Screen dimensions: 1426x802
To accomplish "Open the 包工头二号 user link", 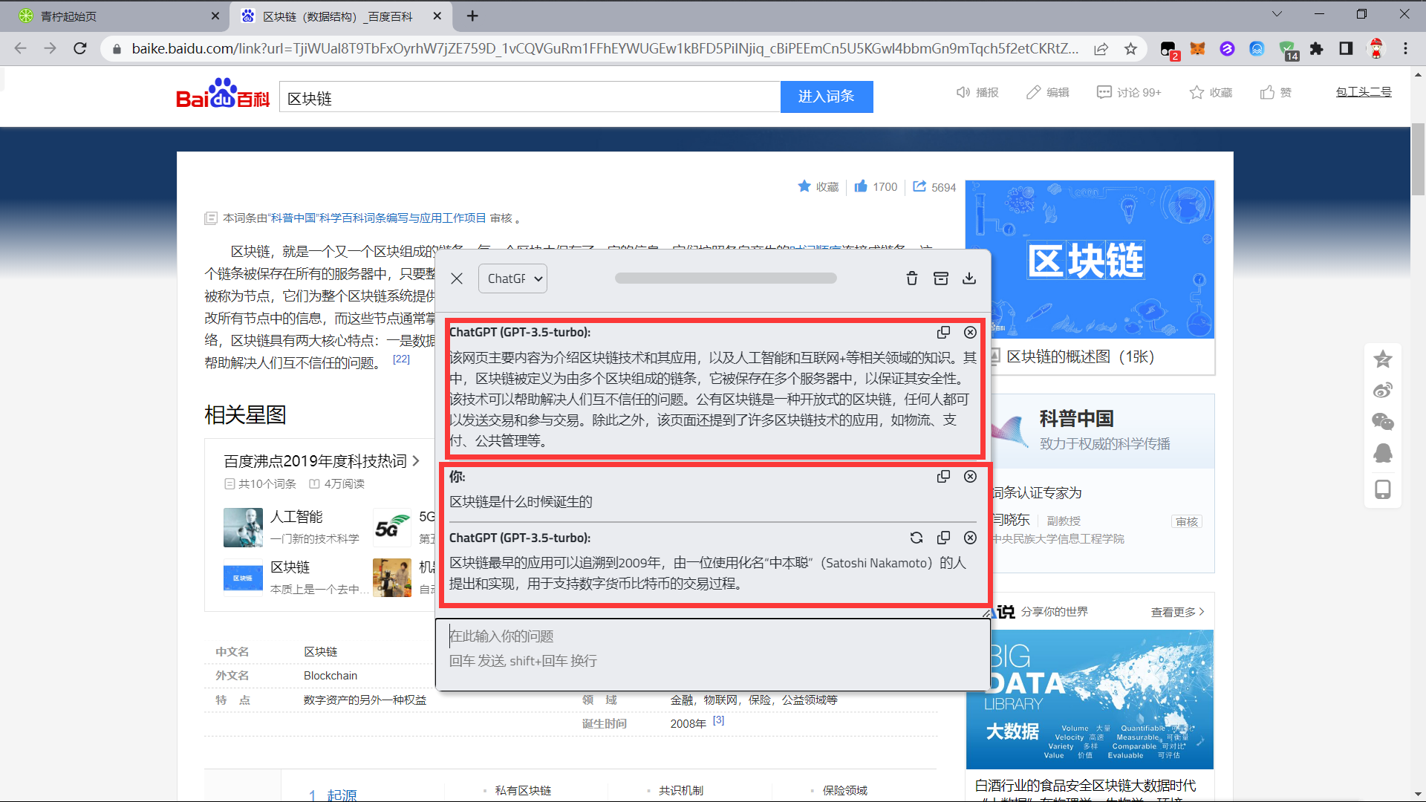I will pyautogui.click(x=1364, y=92).
